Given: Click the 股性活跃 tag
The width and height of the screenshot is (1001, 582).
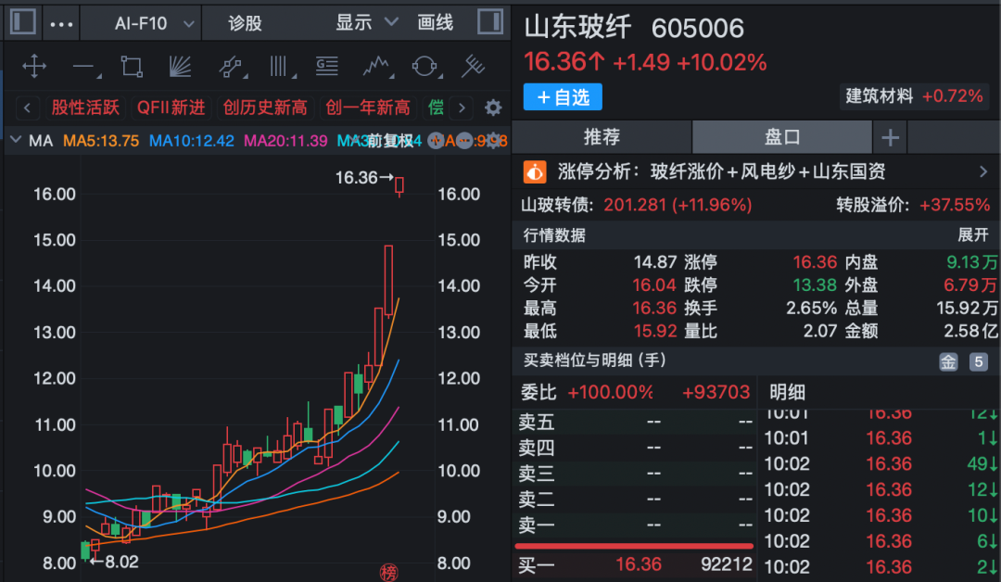Looking at the screenshot, I should pyautogui.click(x=85, y=108).
